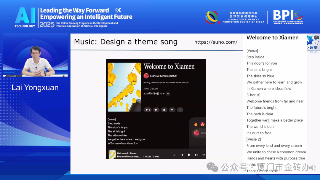Click the '00:37 / 03:02' playback time
Screen dimensions: 320x180
tap(152, 157)
